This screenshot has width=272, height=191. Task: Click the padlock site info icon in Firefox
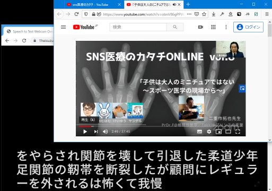[x=94, y=14]
